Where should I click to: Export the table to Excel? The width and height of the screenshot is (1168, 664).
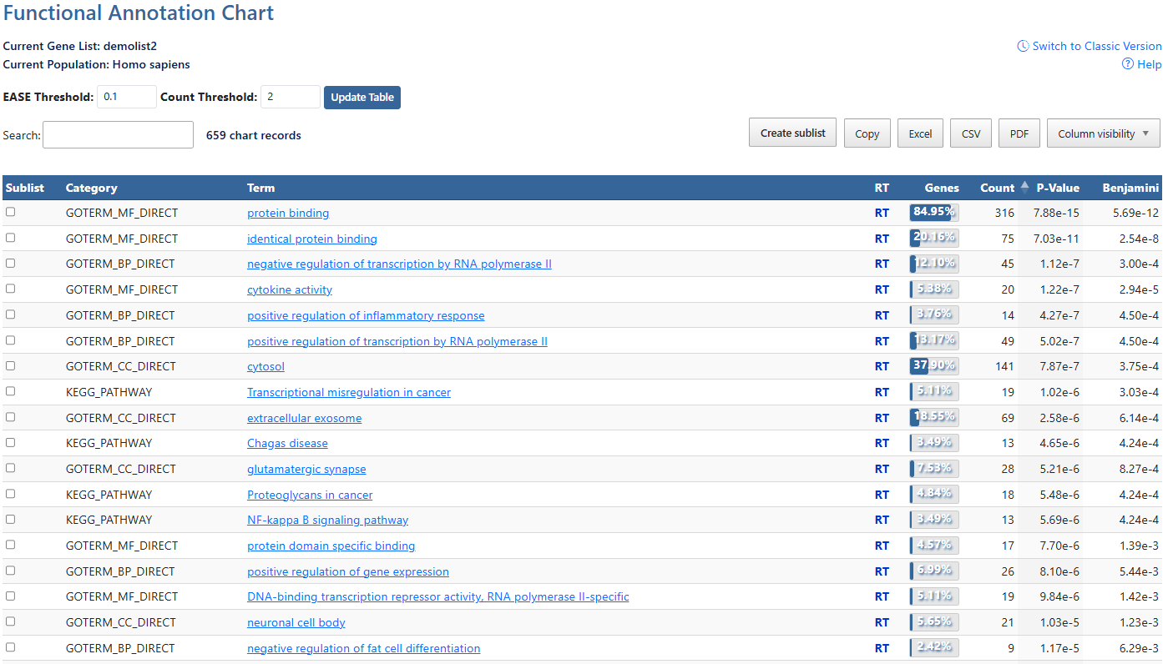pos(920,133)
